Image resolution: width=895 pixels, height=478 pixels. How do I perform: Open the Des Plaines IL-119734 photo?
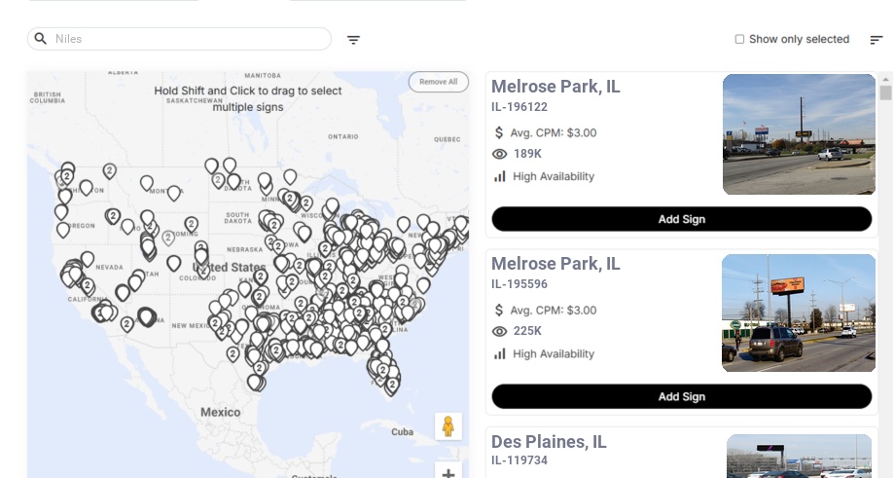click(x=801, y=457)
